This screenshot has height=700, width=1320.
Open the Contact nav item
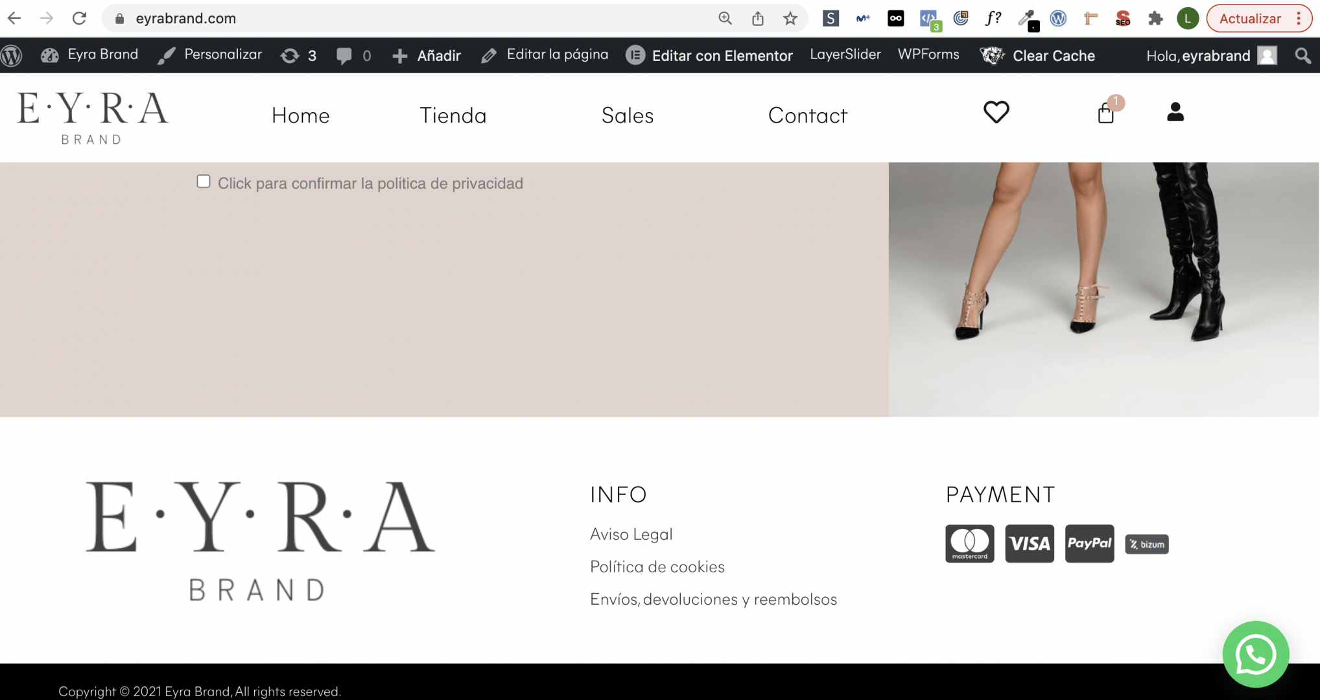pyautogui.click(x=807, y=115)
